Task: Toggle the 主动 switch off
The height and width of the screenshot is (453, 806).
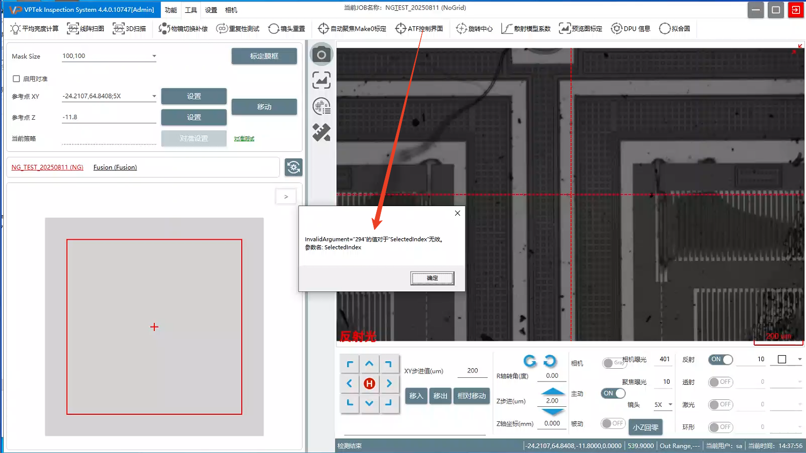Action: 613,393
